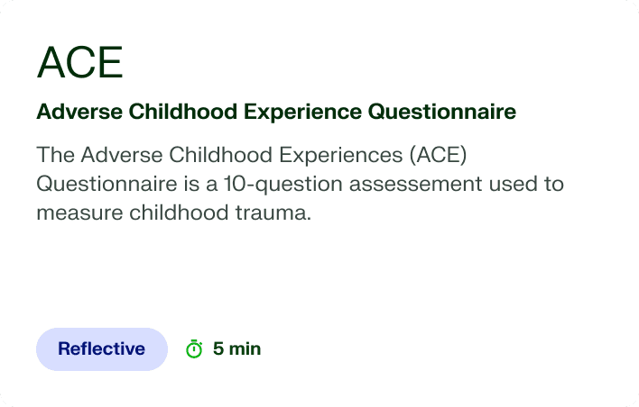Click the word 'trauma.' ending the description
The image size is (639, 407).
pyautogui.click(x=273, y=213)
